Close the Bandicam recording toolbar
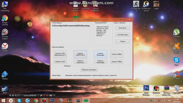The image size is (183, 103). click(x=54, y=96)
